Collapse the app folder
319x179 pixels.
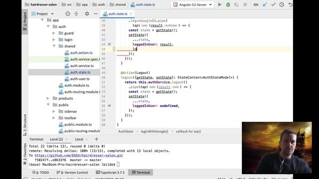click(x=42, y=20)
